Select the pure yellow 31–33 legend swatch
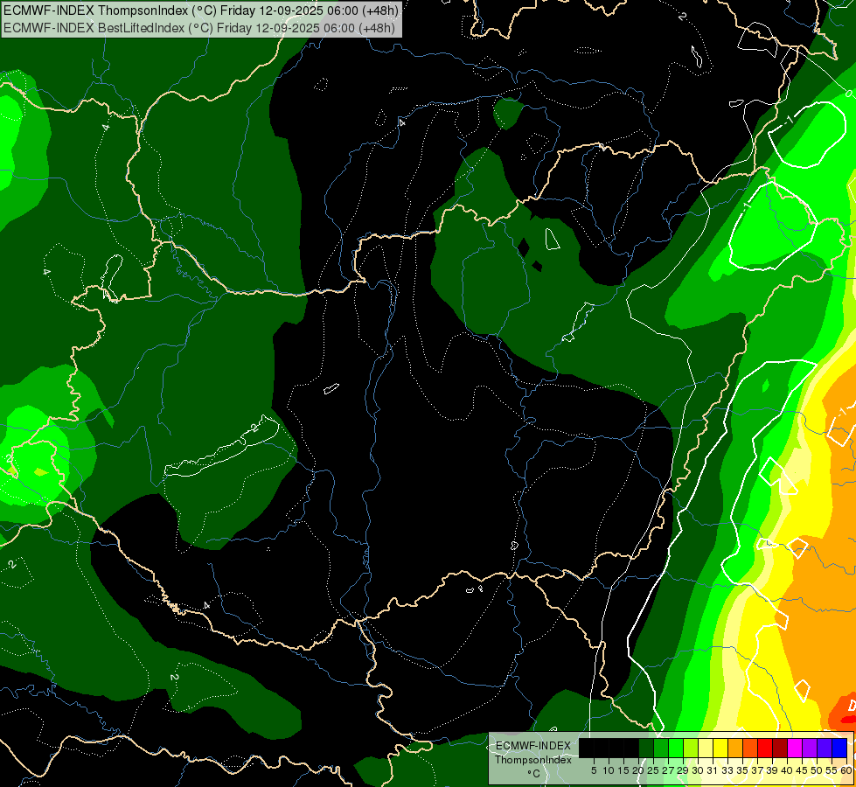 click(x=720, y=749)
